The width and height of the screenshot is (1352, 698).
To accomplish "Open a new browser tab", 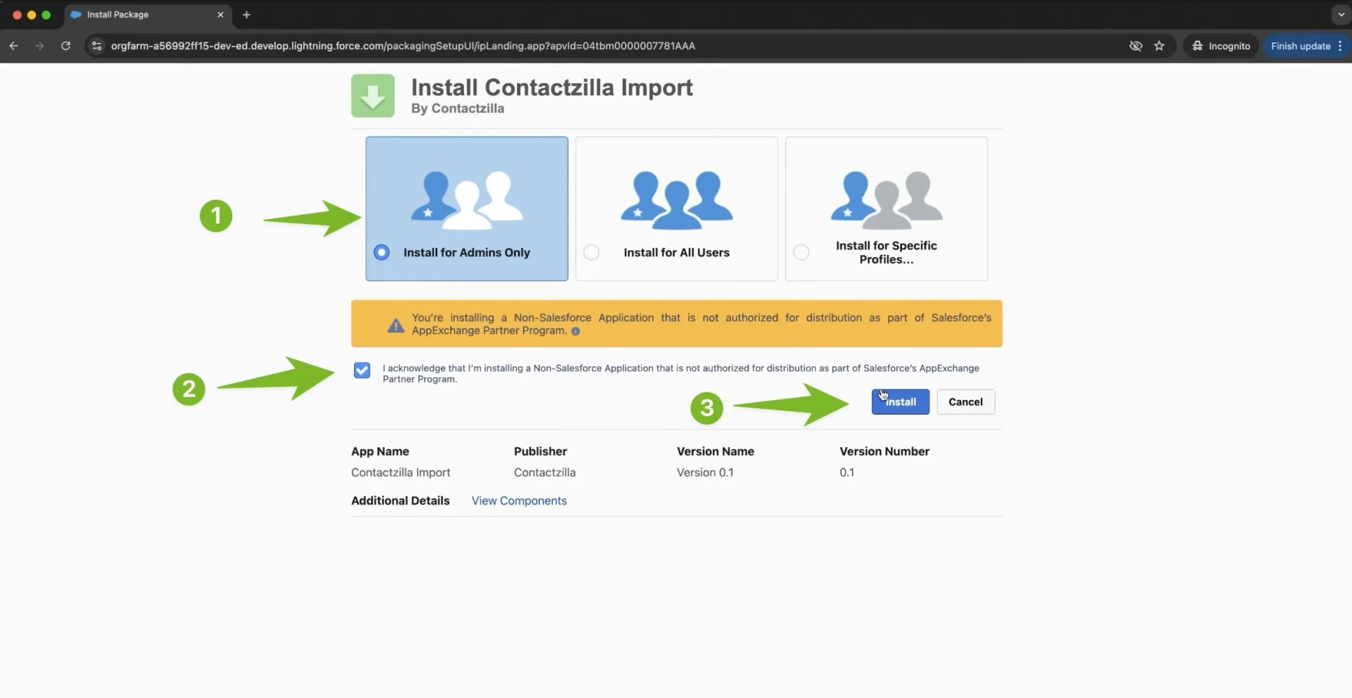I will pos(246,15).
